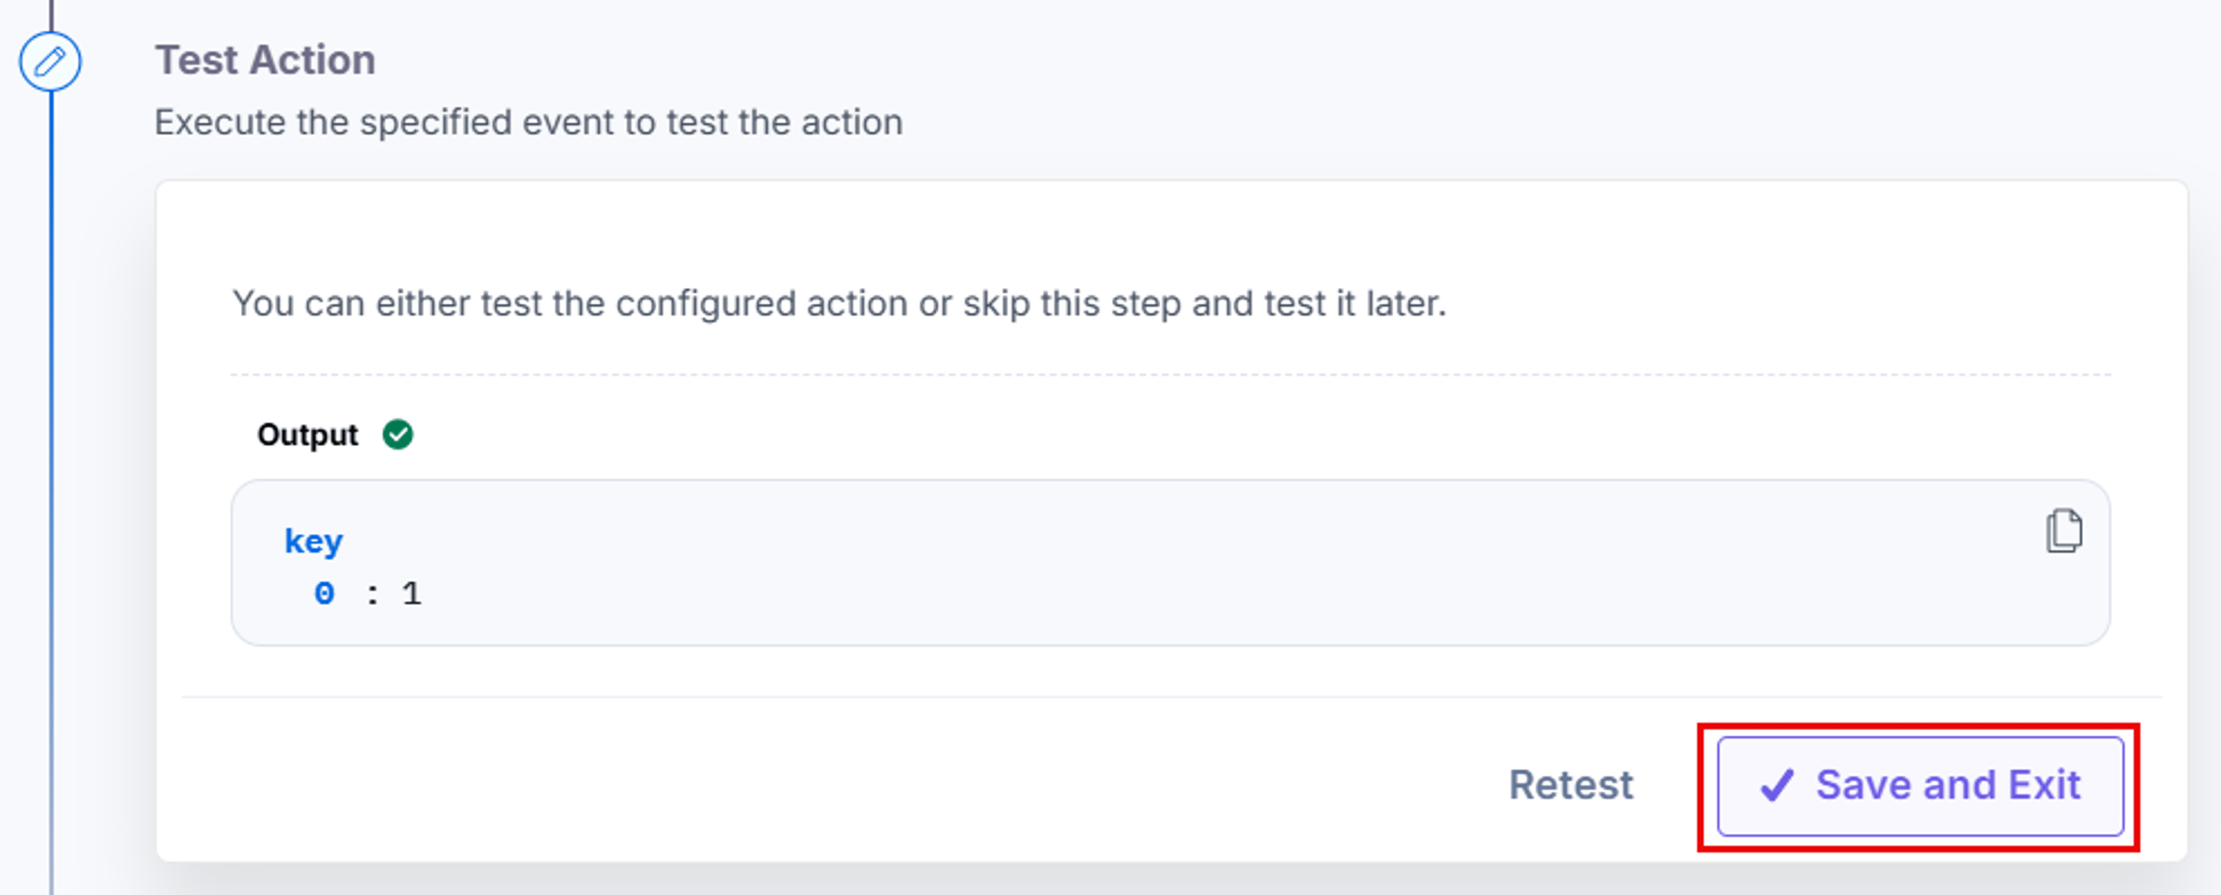Click the pencil edit step icon

coord(50,61)
